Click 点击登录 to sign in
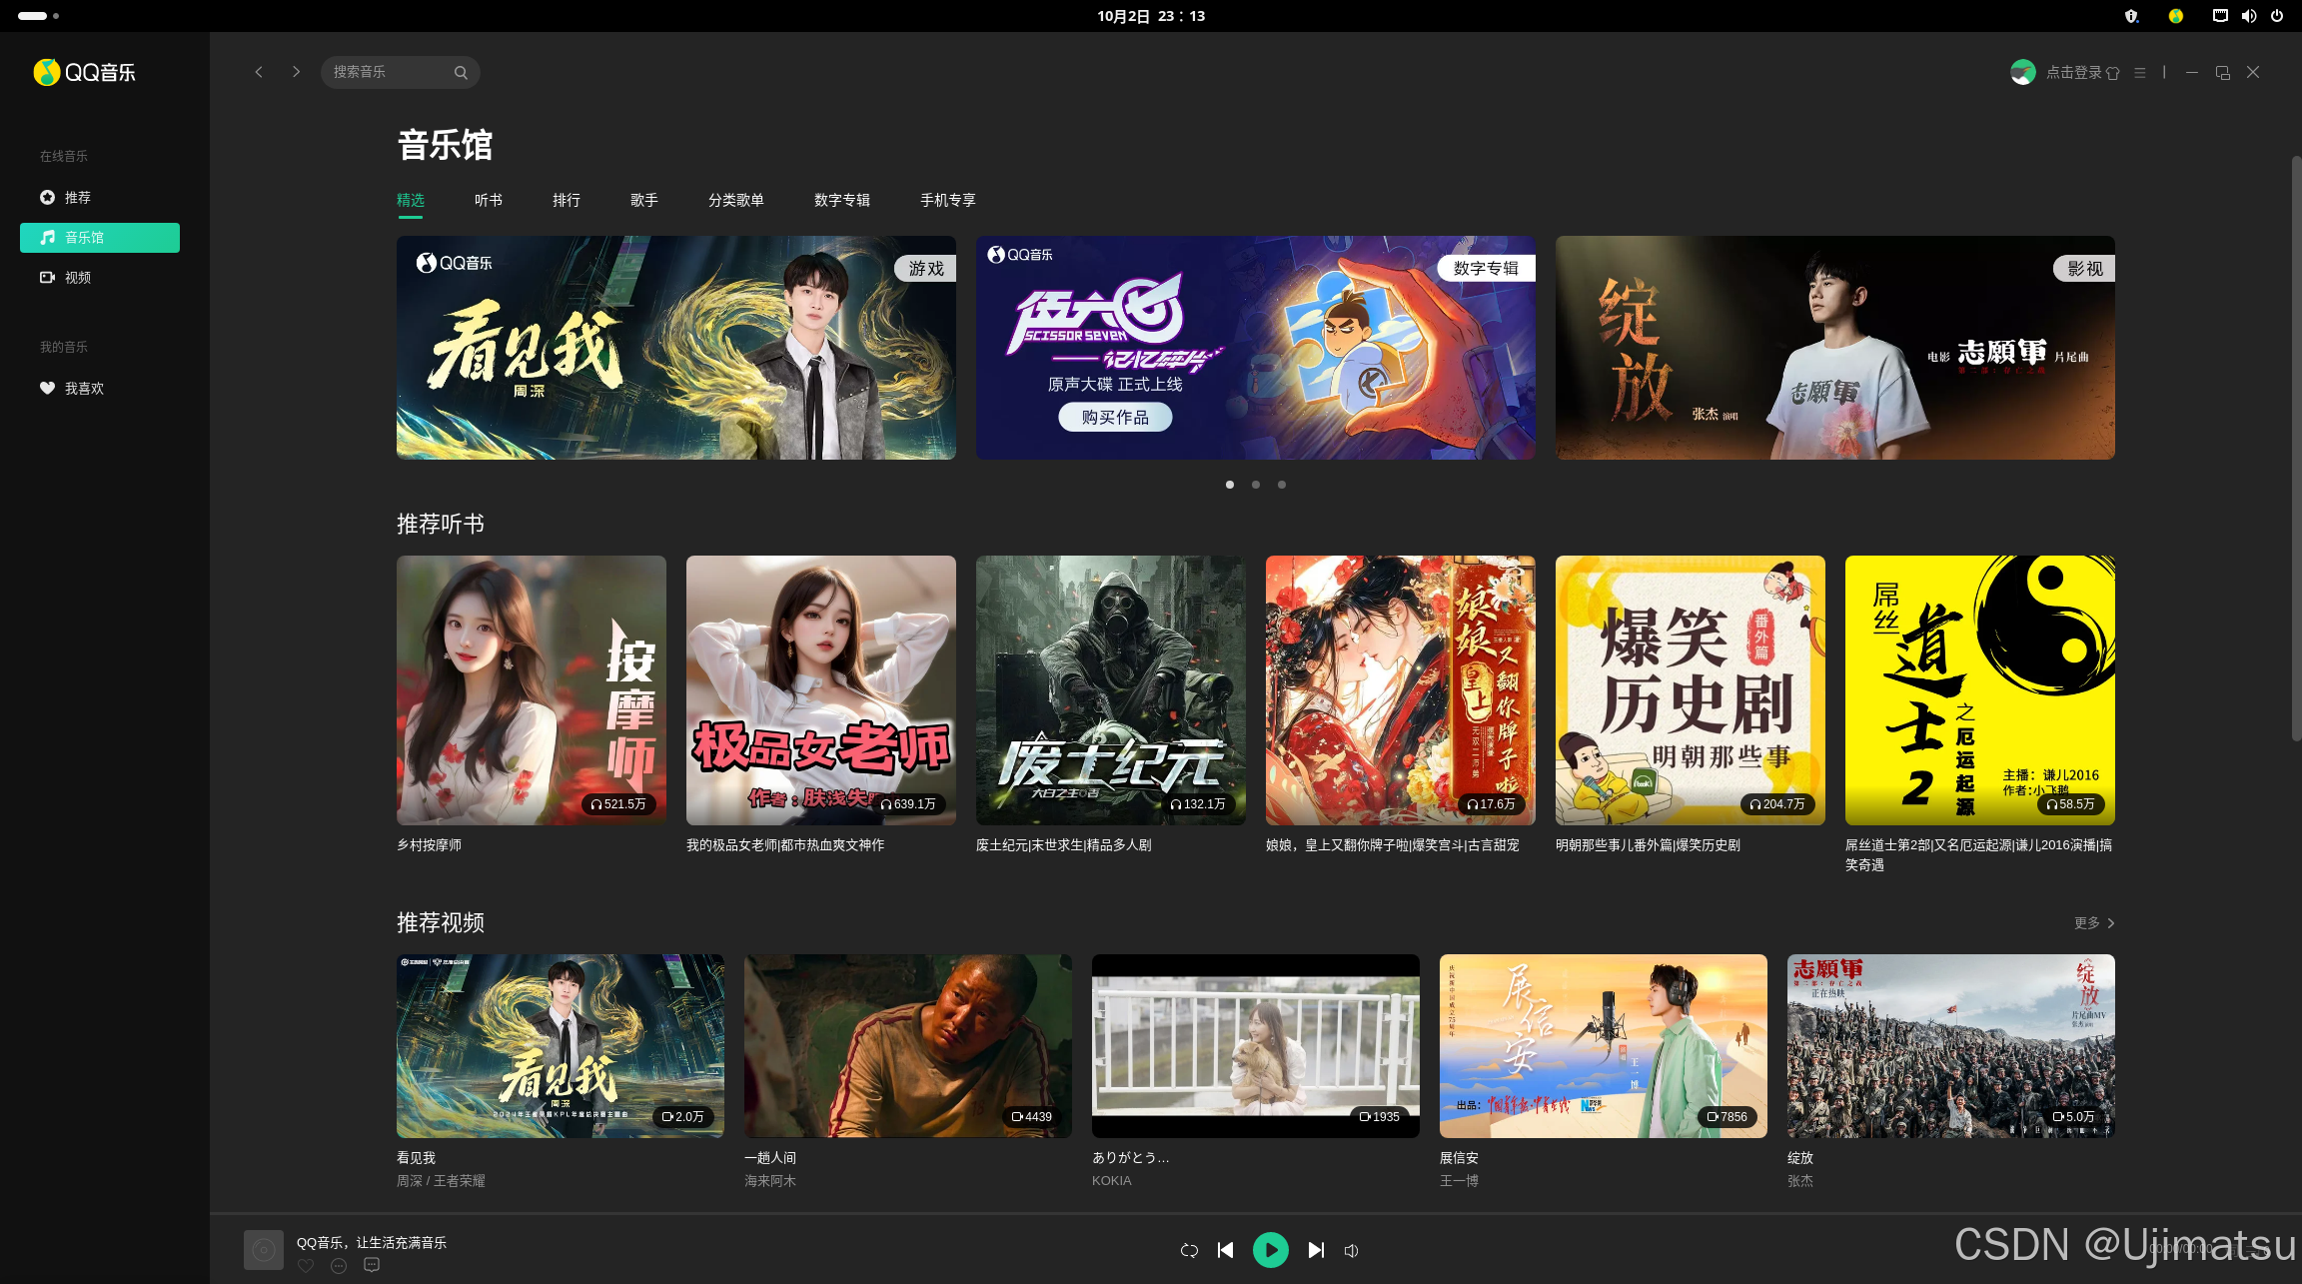 tap(2073, 72)
